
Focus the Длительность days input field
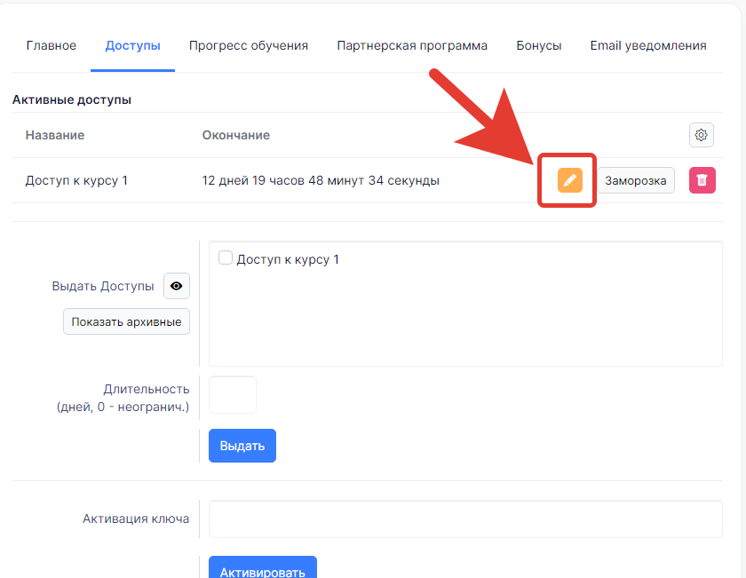233,395
